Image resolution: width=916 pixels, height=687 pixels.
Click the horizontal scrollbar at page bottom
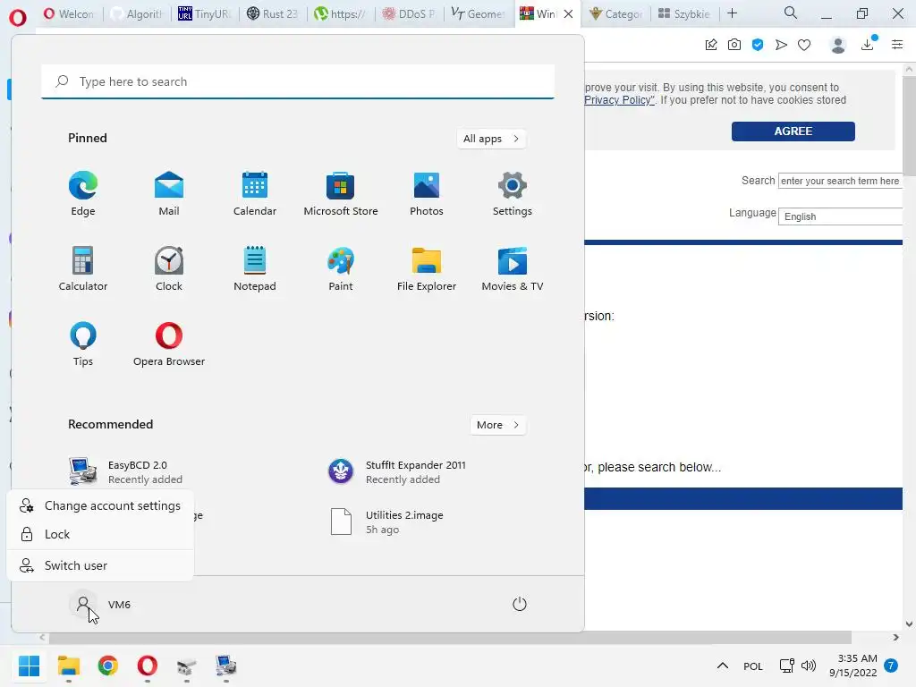point(450,637)
